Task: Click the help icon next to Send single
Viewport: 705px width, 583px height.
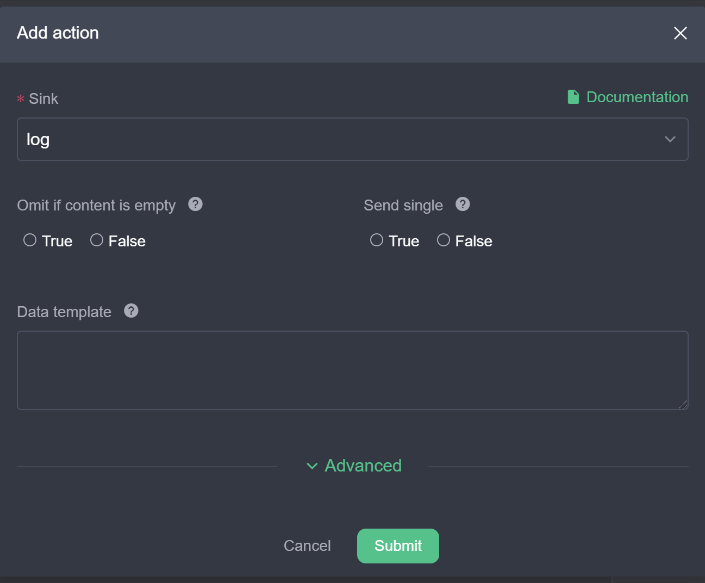Action: tap(463, 204)
